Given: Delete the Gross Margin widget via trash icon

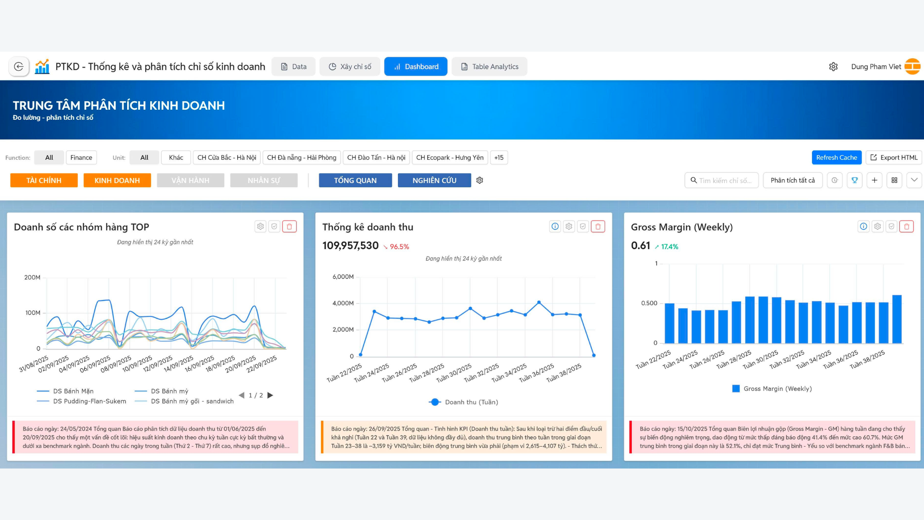Looking at the screenshot, I should pos(906,226).
